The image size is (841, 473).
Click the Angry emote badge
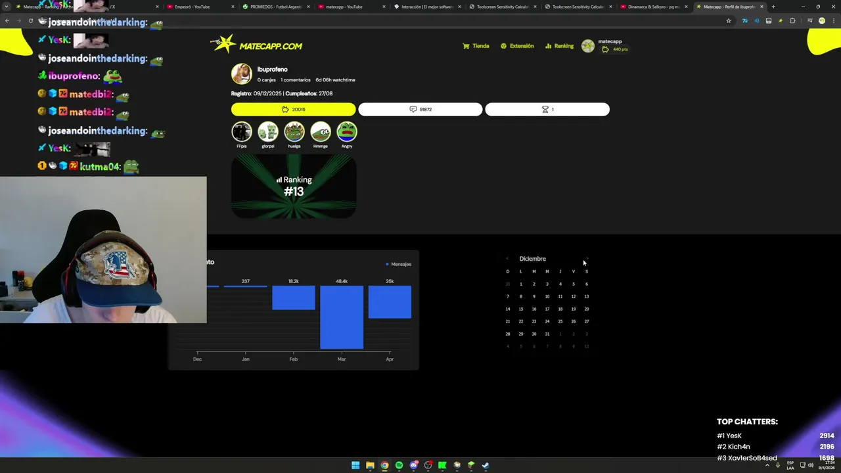pos(346,132)
